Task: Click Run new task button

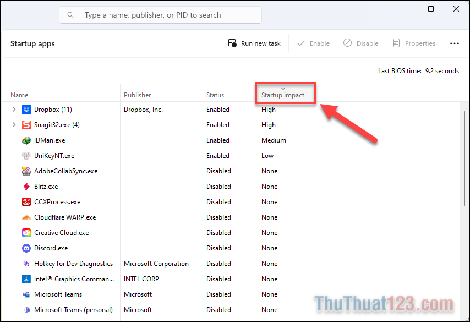Action: coord(254,43)
